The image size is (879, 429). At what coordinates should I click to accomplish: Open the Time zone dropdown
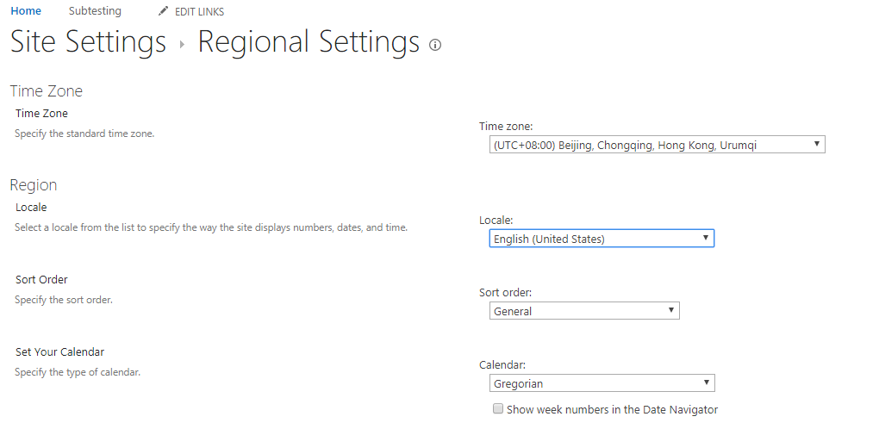click(657, 145)
